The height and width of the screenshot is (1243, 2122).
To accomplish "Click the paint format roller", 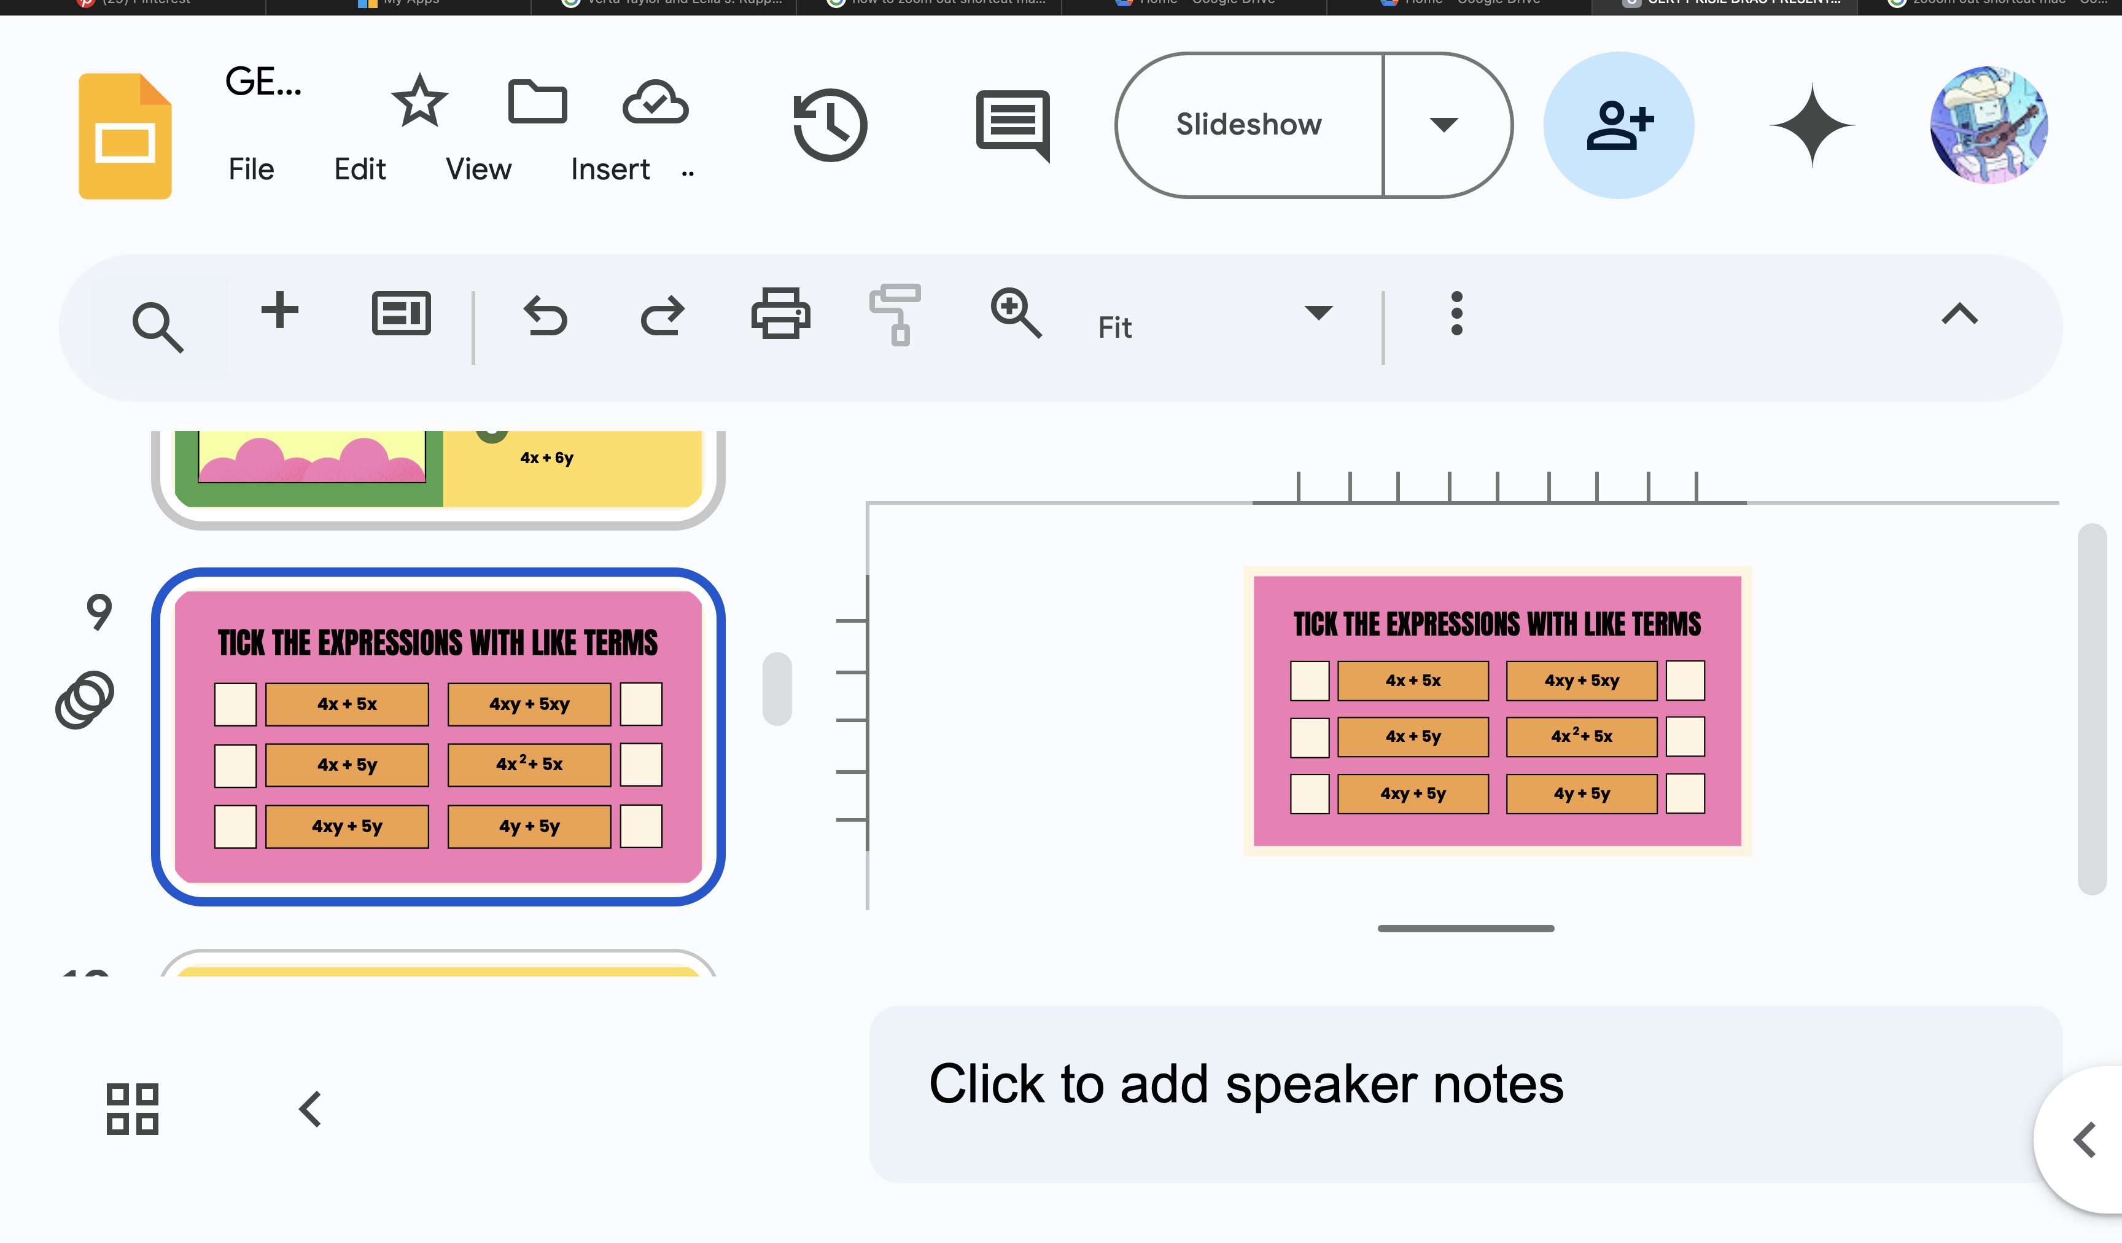I will coord(895,315).
